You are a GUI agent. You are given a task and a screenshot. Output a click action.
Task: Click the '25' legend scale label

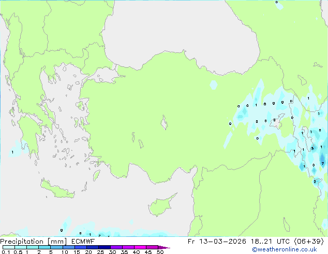pyautogui.click(x=100, y=252)
